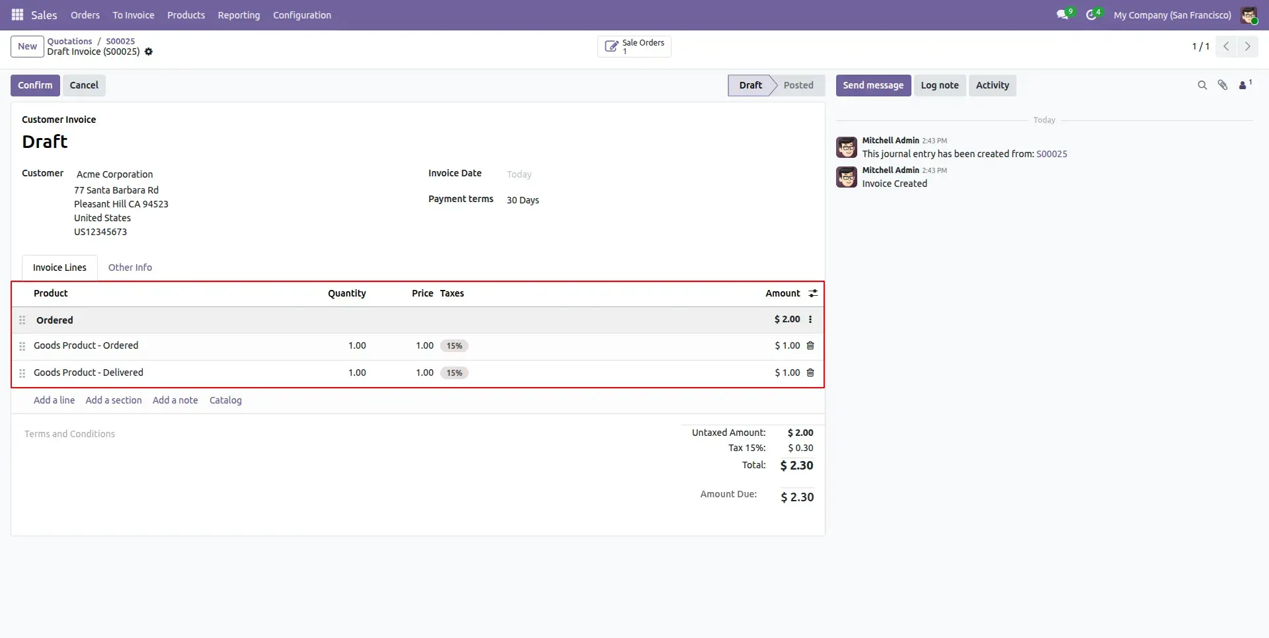This screenshot has height=638, width=1269.
Task: Create a New record
Action: (x=27, y=46)
